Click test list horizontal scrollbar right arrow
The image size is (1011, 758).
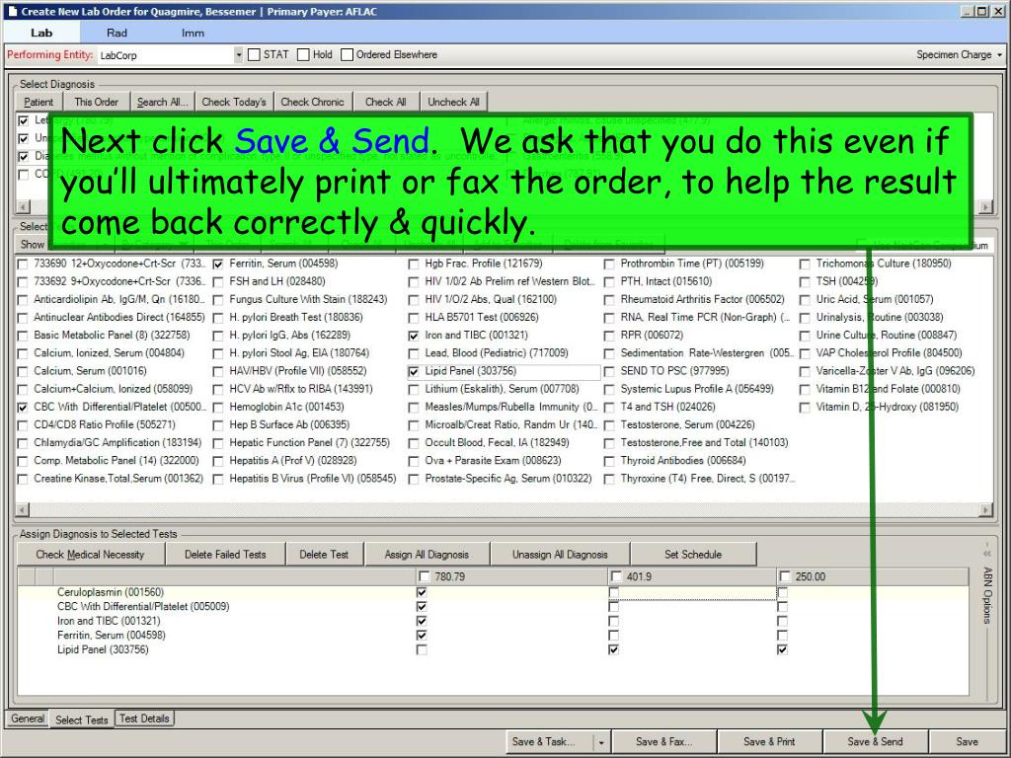[x=986, y=510]
